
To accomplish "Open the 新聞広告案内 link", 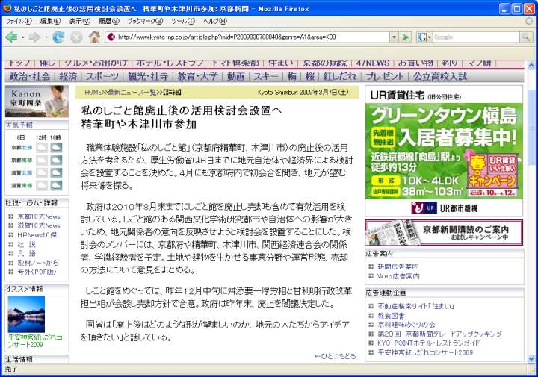I will point(398,266).
